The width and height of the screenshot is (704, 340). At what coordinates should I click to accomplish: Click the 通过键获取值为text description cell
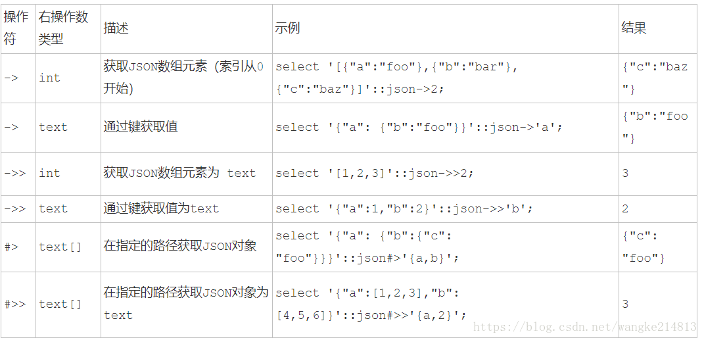[x=161, y=208]
